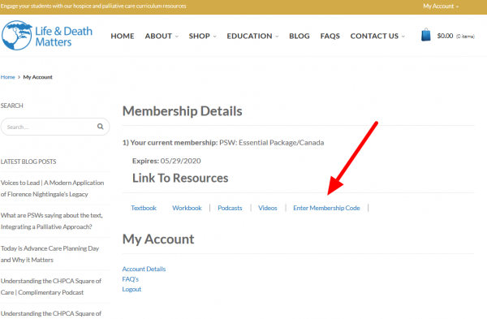Expand the EDUCATION menu chevron
487x319 pixels.
277,37
